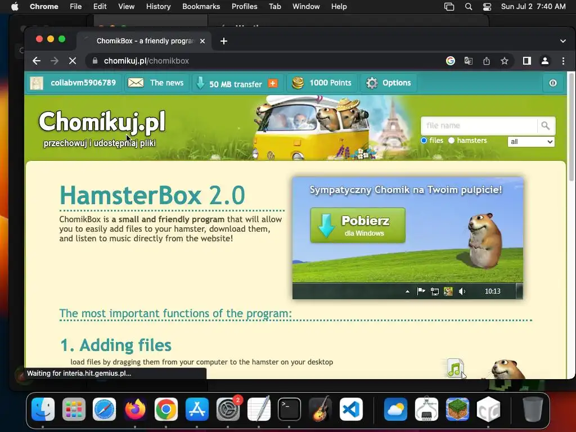Open The news envelope messages

(156, 83)
